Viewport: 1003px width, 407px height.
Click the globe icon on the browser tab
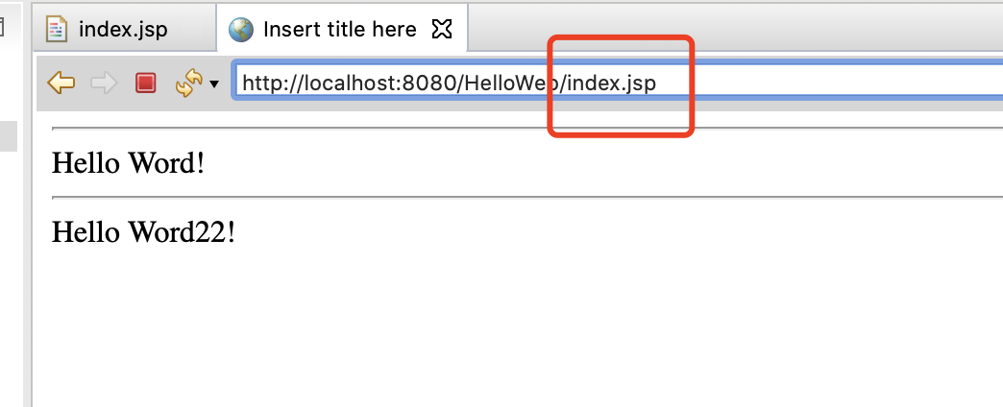coord(240,29)
